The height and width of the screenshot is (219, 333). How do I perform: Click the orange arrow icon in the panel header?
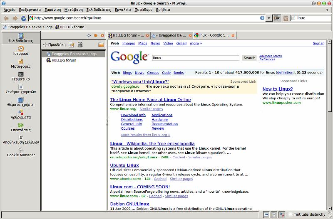coord(96,35)
